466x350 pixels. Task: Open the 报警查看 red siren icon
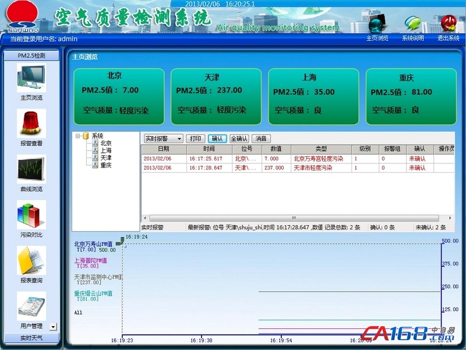31,124
